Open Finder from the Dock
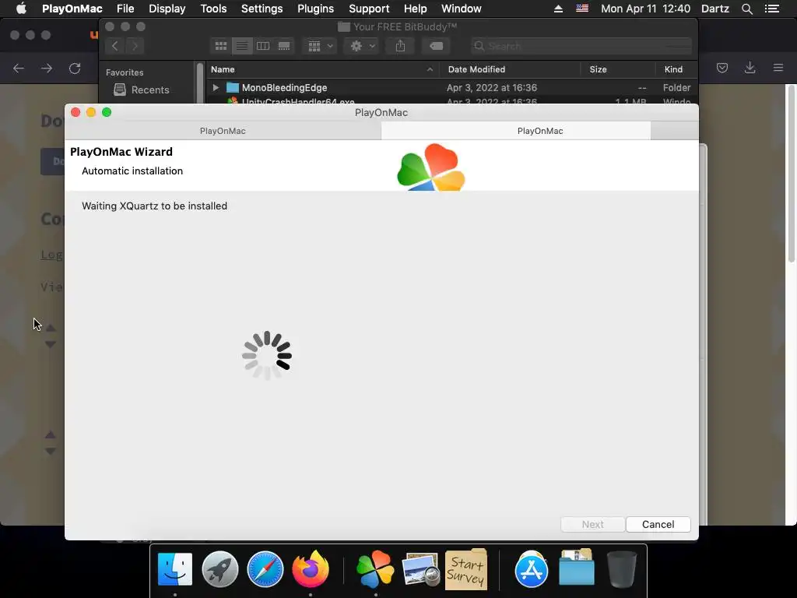This screenshot has width=797, height=598. click(175, 569)
